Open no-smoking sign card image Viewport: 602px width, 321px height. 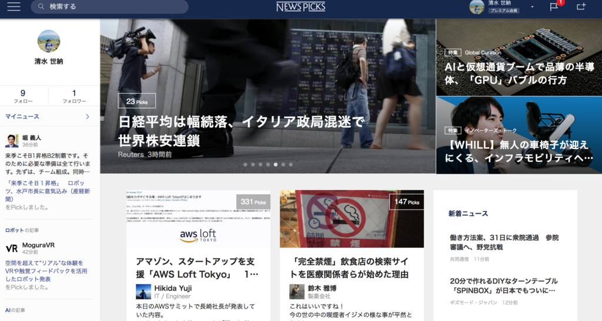pos(352,219)
